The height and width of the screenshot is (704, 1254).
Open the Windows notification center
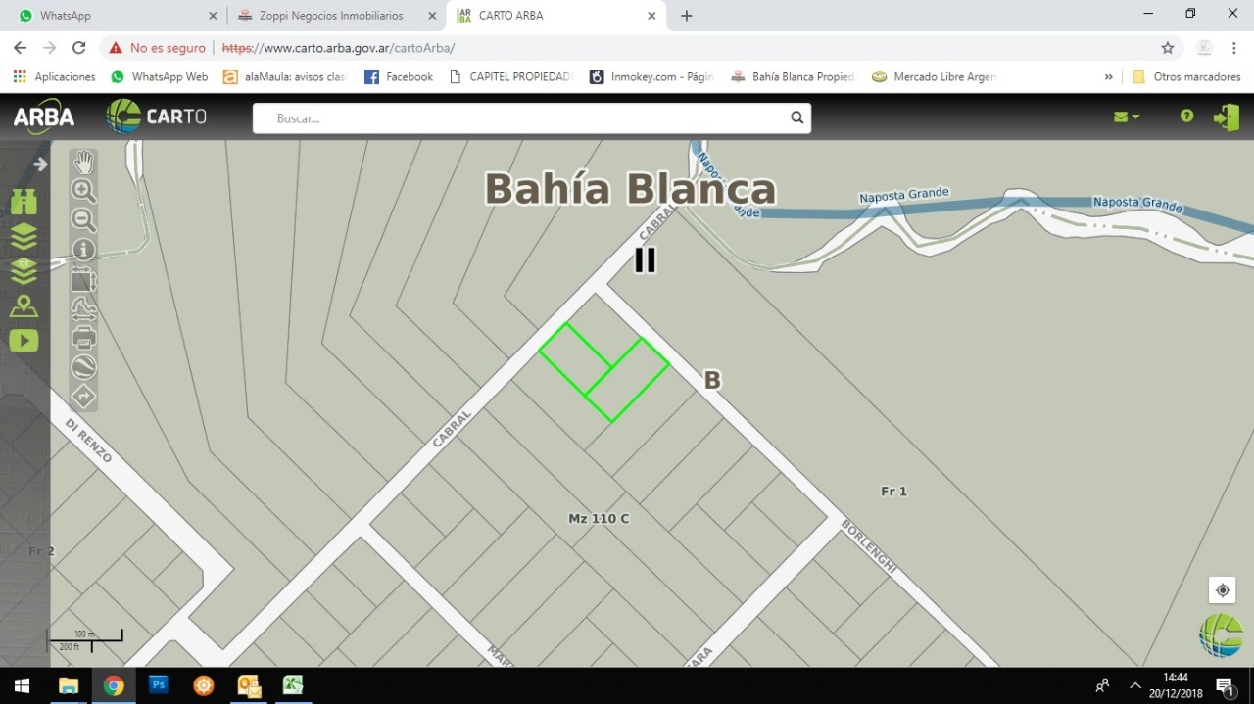(1226, 685)
